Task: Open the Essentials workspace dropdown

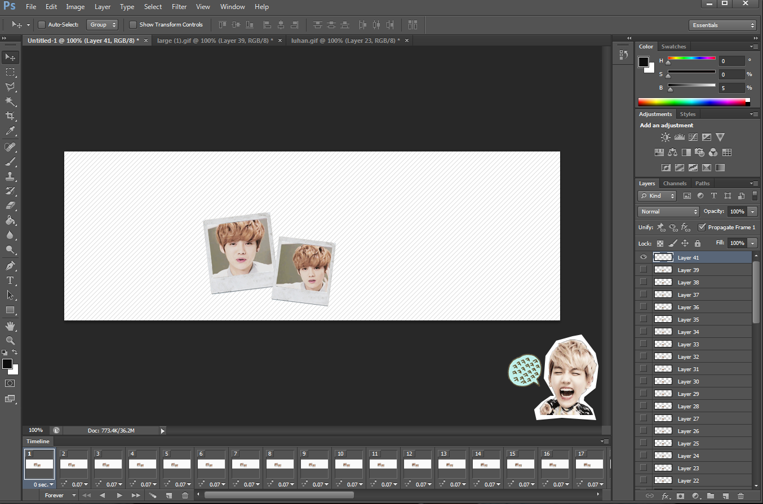Action: pos(722,25)
